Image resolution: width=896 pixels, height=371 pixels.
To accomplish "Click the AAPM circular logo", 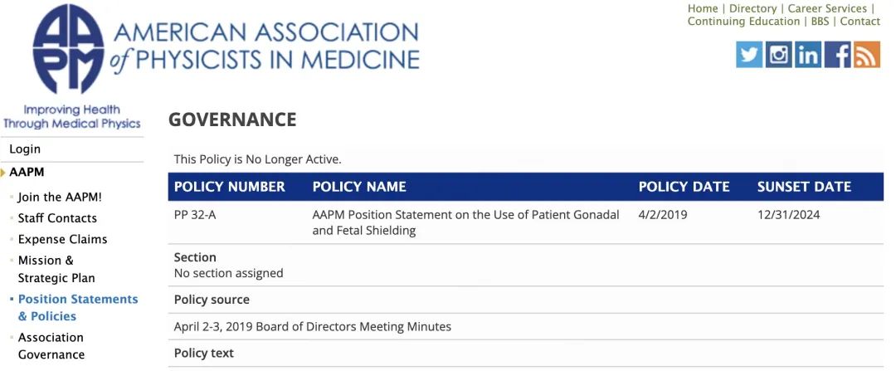I will pos(68,50).
